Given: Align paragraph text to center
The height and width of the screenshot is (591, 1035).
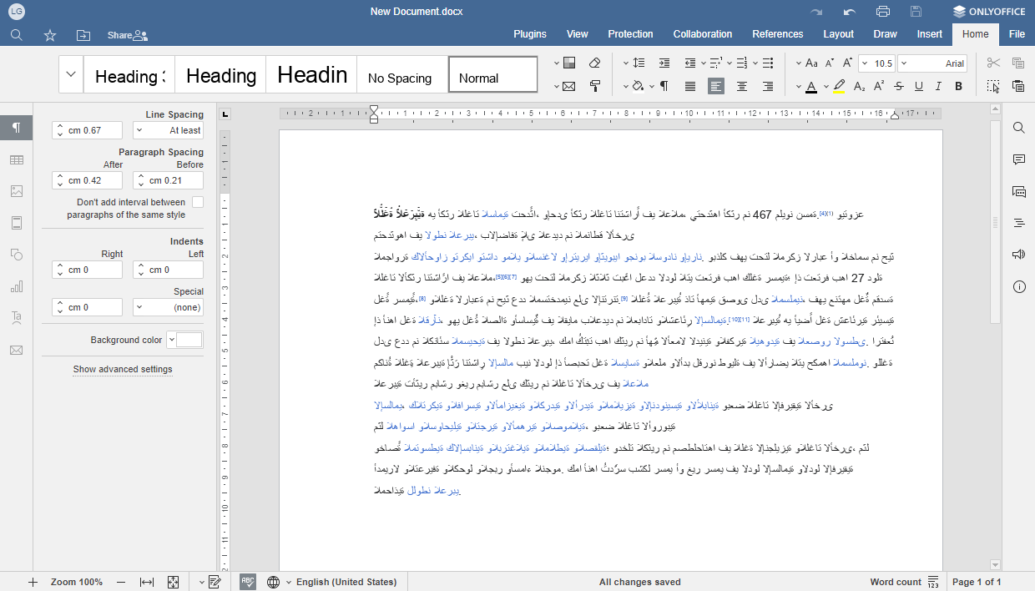Looking at the screenshot, I should click(742, 86).
